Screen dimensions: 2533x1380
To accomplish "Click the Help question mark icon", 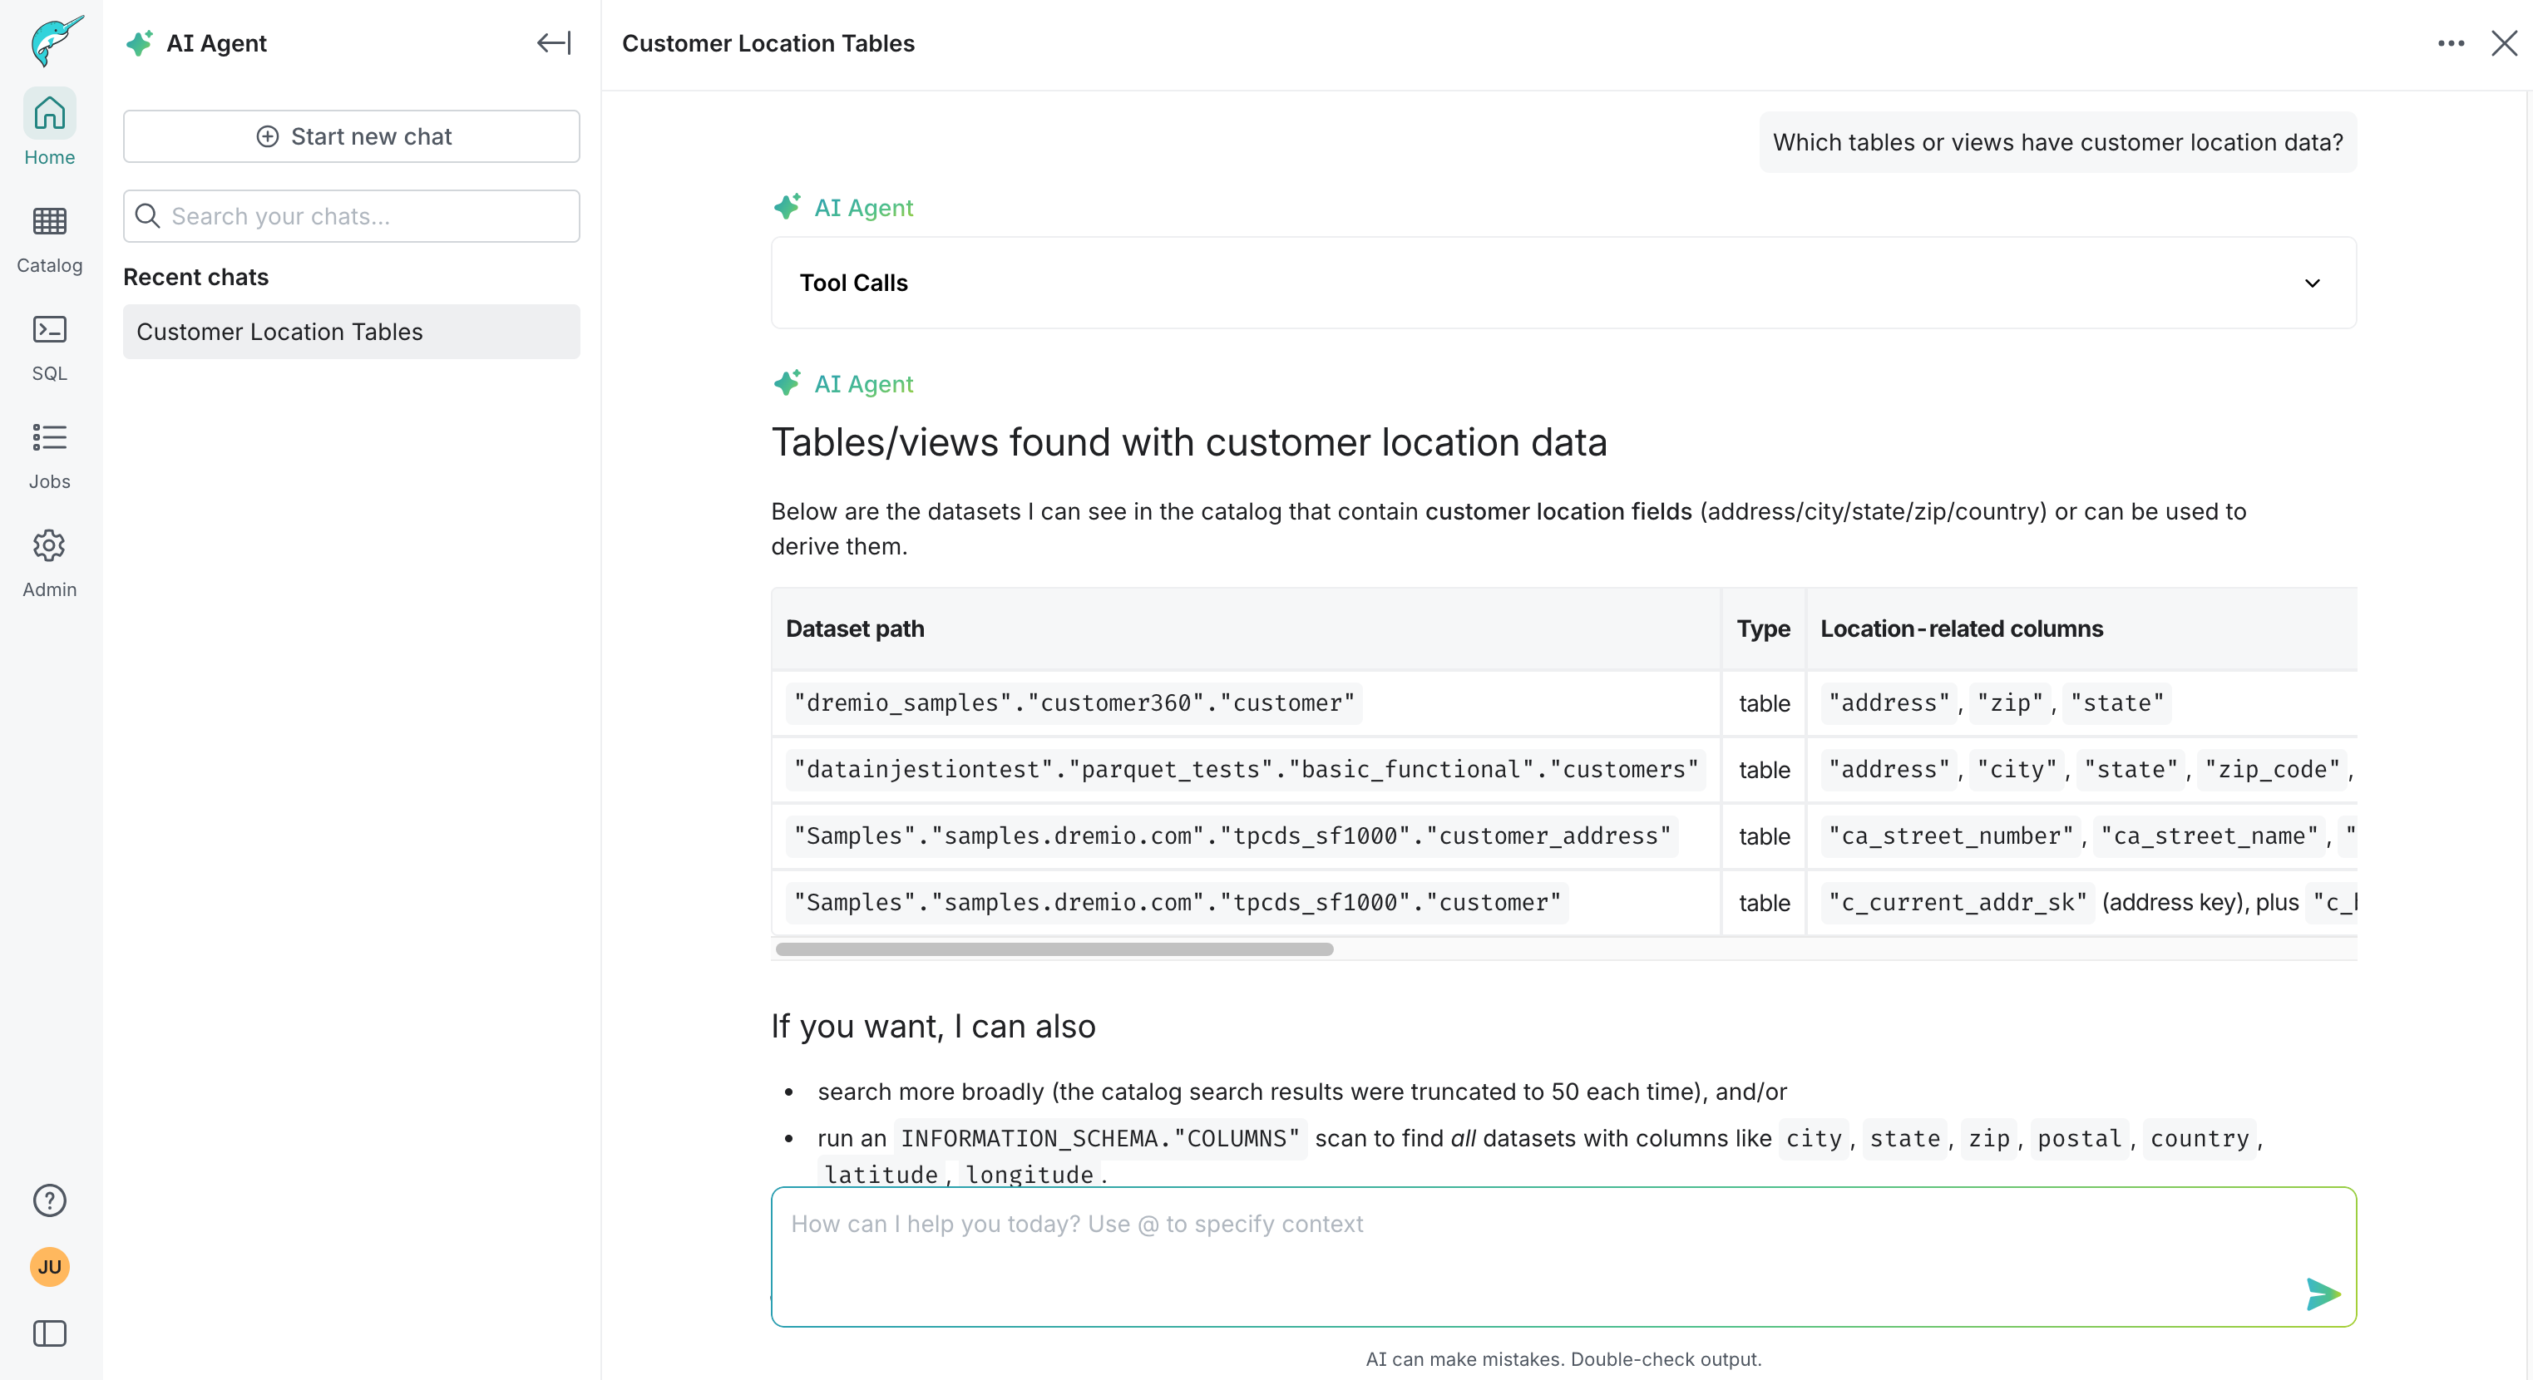I will click(x=49, y=1200).
